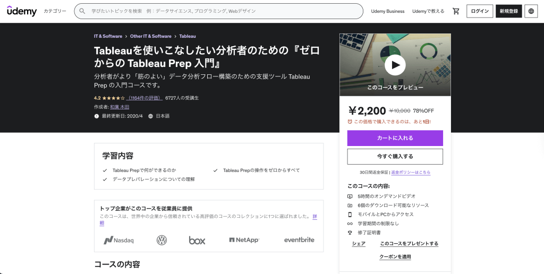Play the course preview video
Image resolution: width=544 pixels, height=274 pixels.
pyautogui.click(x=395, y=65)
